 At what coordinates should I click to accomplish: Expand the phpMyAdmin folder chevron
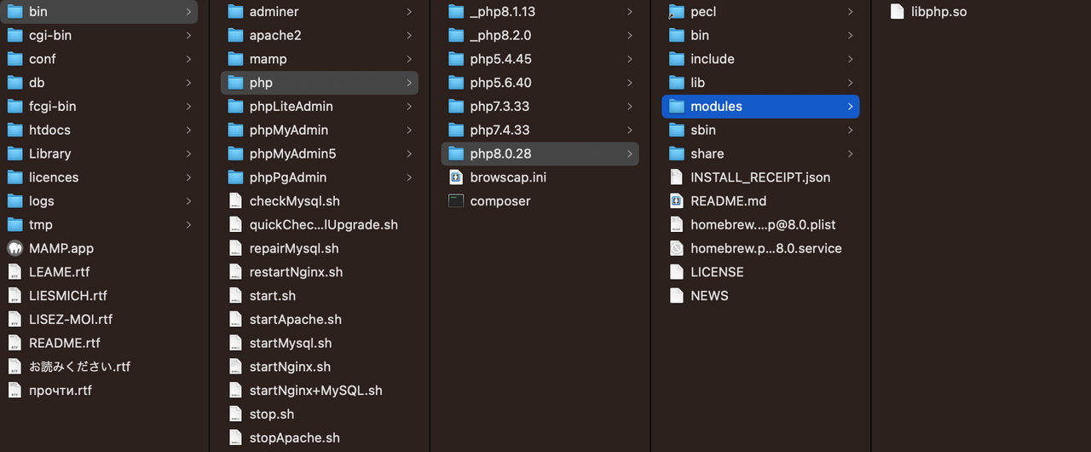[x=409, y=130]
